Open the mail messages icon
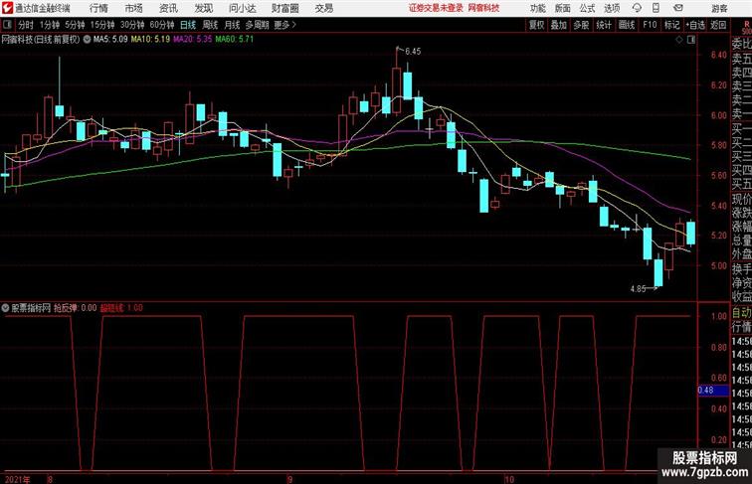752x484 pixels. pyautogui.click(x=678, y=8)
